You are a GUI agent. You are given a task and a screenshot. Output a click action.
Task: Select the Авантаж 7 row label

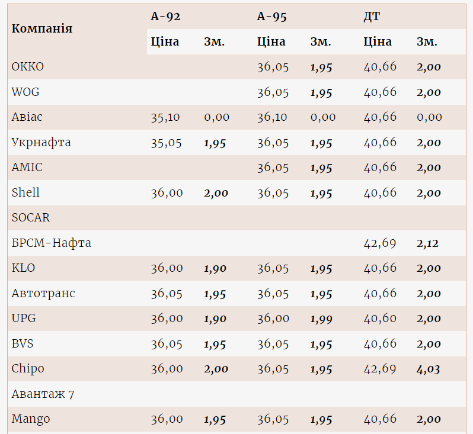[43, 394]
